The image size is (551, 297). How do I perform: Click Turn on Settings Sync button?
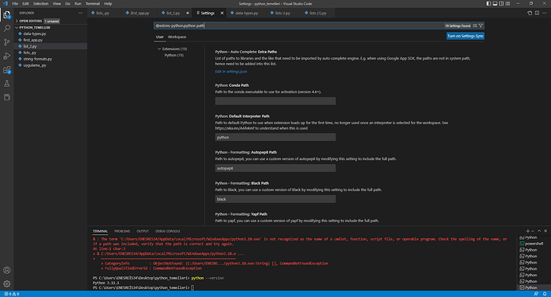pos(466,36)
